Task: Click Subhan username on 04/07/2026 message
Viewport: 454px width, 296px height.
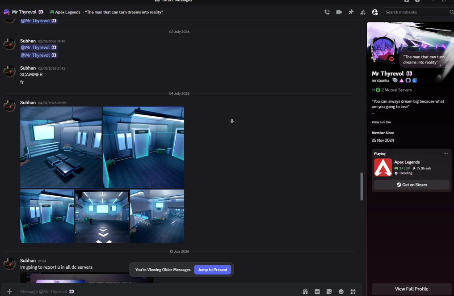Action: tap(28, 102)
